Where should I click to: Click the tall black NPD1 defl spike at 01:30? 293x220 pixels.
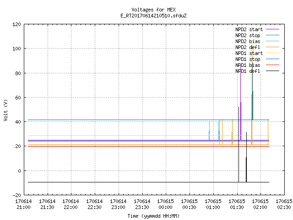tap(239, 144)
